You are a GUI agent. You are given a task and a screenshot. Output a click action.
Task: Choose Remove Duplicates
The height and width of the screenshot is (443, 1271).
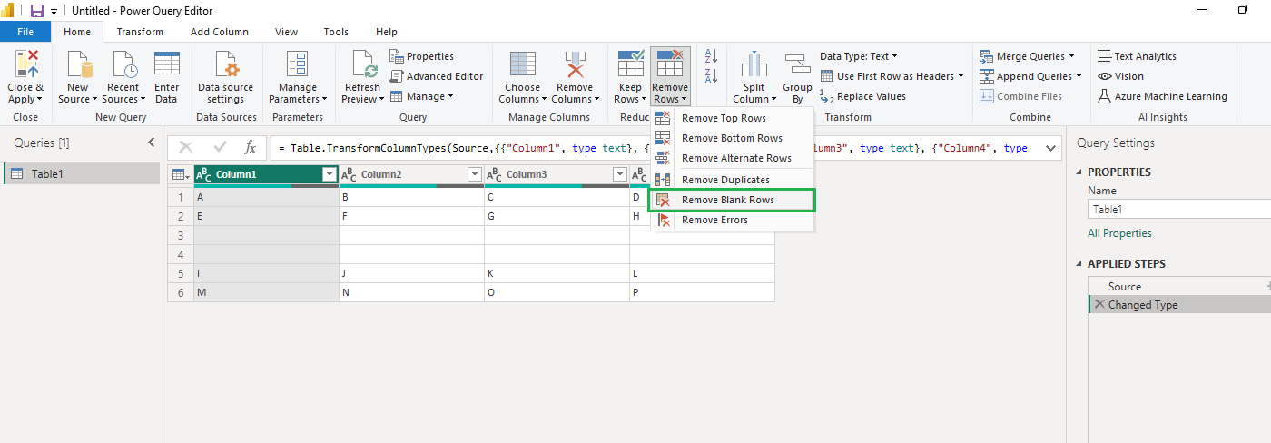[732, 180]
